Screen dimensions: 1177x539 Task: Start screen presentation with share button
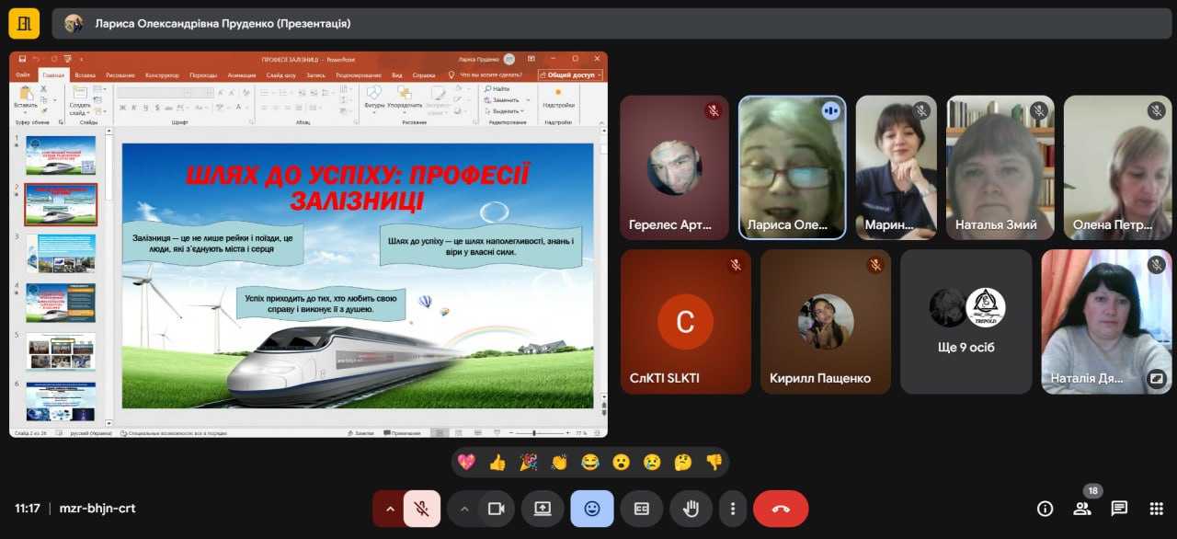point(543,509)
